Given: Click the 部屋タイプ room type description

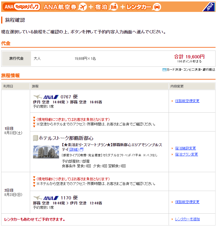Looking at the screenshot, I should point(110,155).
